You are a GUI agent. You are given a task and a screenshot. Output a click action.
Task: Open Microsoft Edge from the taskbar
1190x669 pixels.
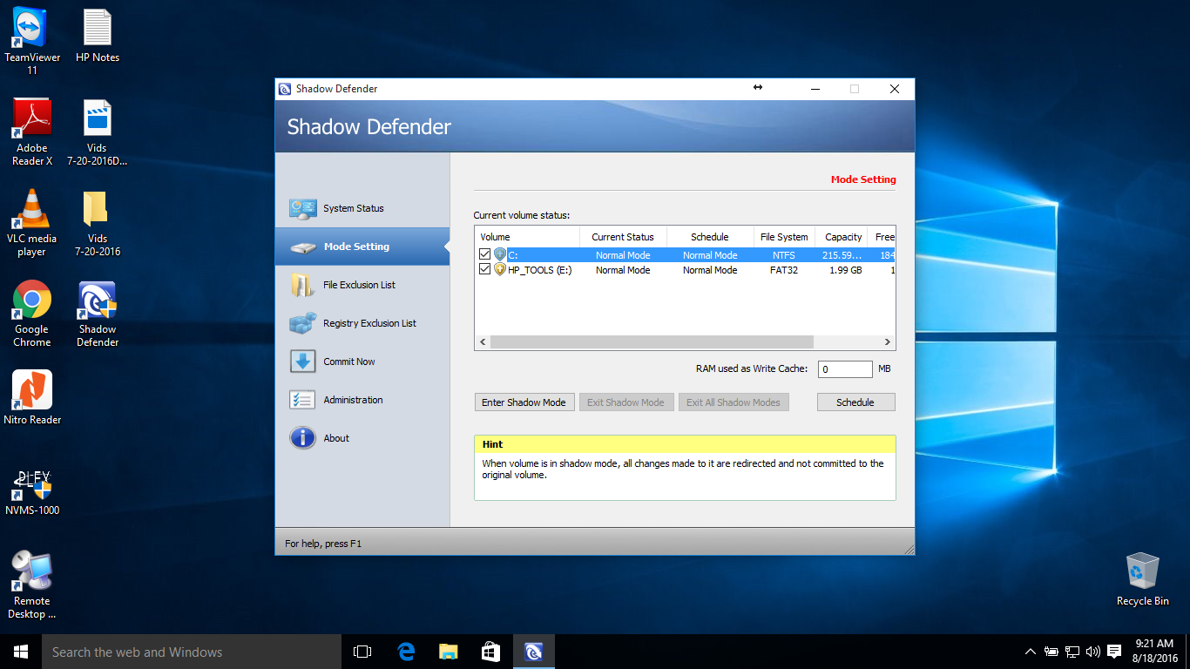click(x=406, y=652)
